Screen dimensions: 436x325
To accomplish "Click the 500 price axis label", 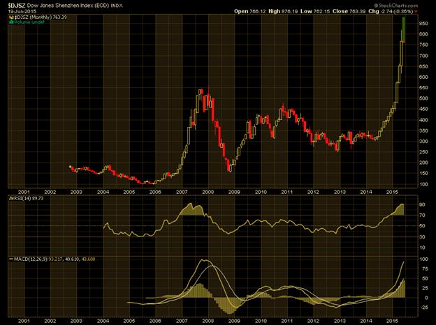I will point(423,98).
